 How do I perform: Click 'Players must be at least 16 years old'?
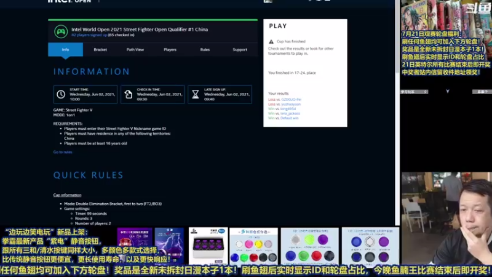tap(96, 143)
